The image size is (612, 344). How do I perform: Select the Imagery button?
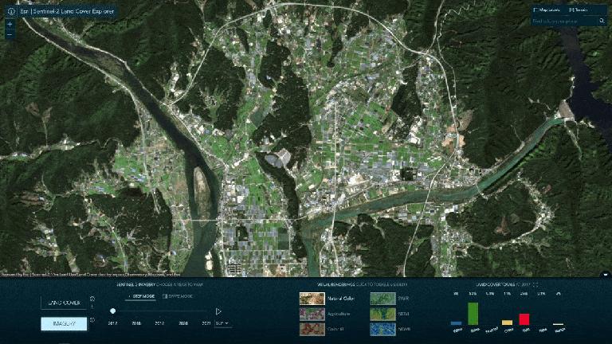pyautogui.click(x=64, y=324)
